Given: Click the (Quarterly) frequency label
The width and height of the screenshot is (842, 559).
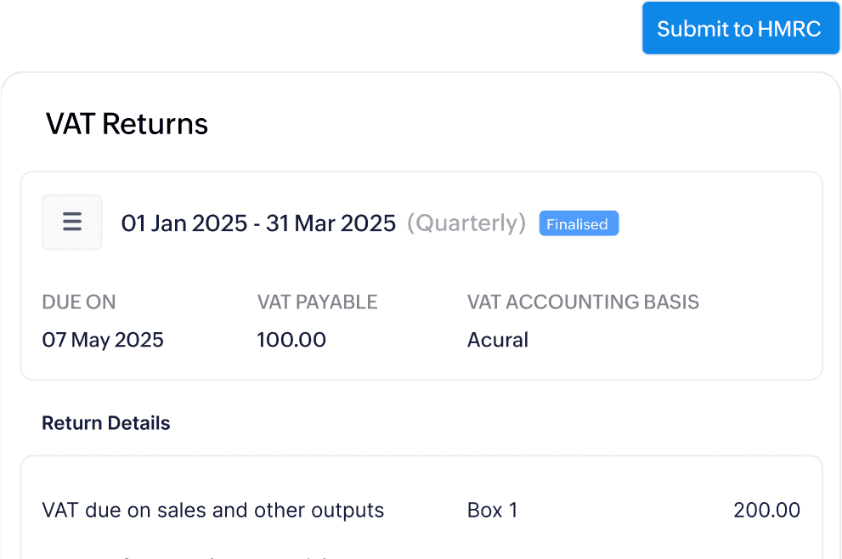Looking at the screenshot, I should point(466,223).
